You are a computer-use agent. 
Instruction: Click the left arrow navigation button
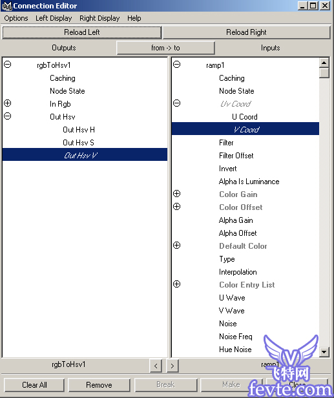(156, 366)
